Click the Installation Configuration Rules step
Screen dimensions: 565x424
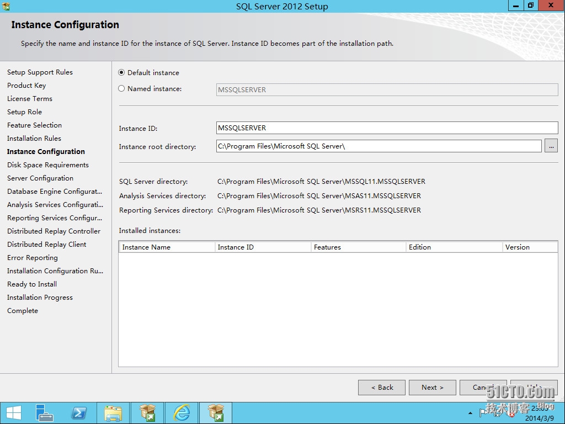point(55,271)
